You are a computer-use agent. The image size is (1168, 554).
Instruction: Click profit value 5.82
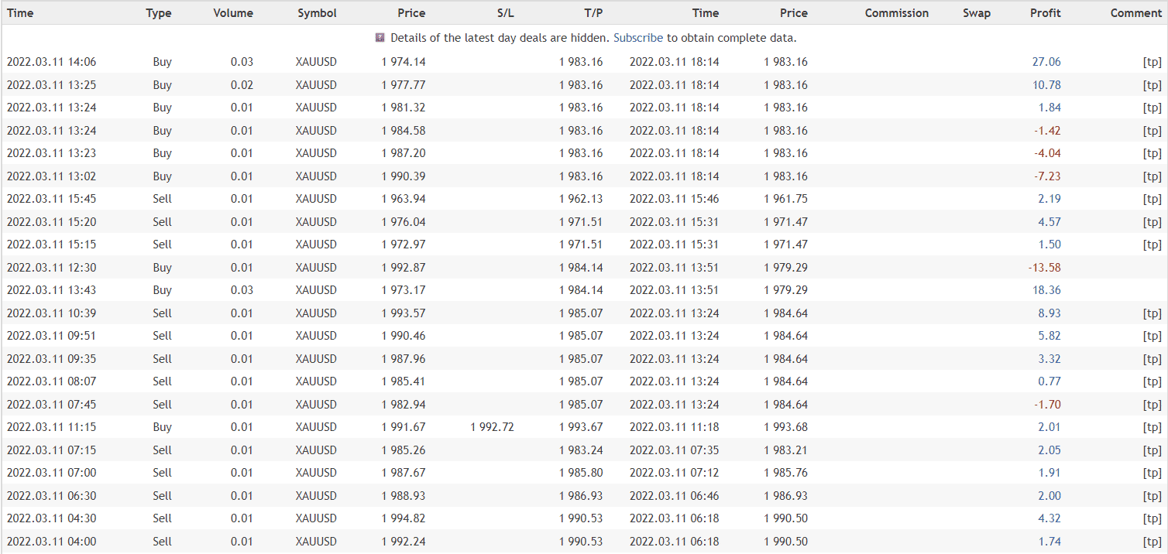pos(1049,336)
